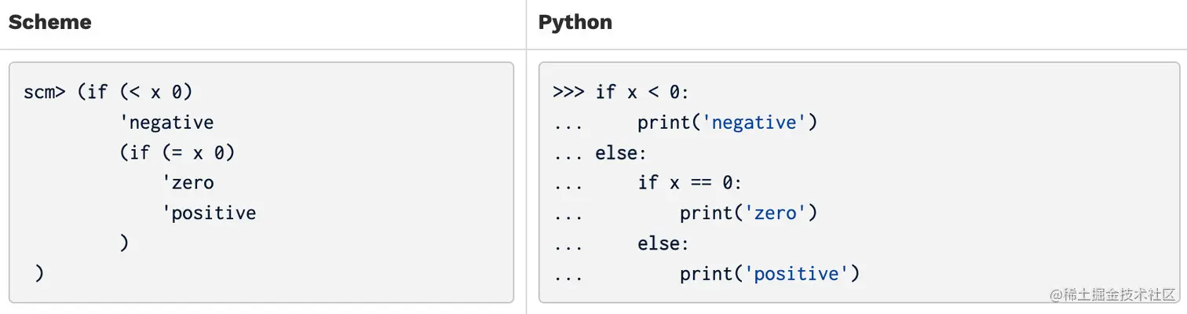Click the '(if (< x 0)' expression
This screenshot has width=1187, height=314.
(x=135, y=93)
